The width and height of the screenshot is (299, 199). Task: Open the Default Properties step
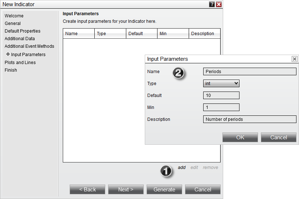click(x=22, y=31)
